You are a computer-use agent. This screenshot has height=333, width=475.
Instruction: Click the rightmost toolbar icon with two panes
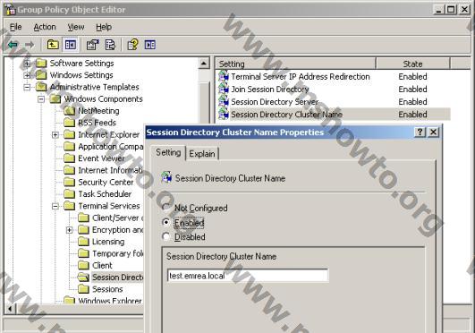[x=150, y=45]
